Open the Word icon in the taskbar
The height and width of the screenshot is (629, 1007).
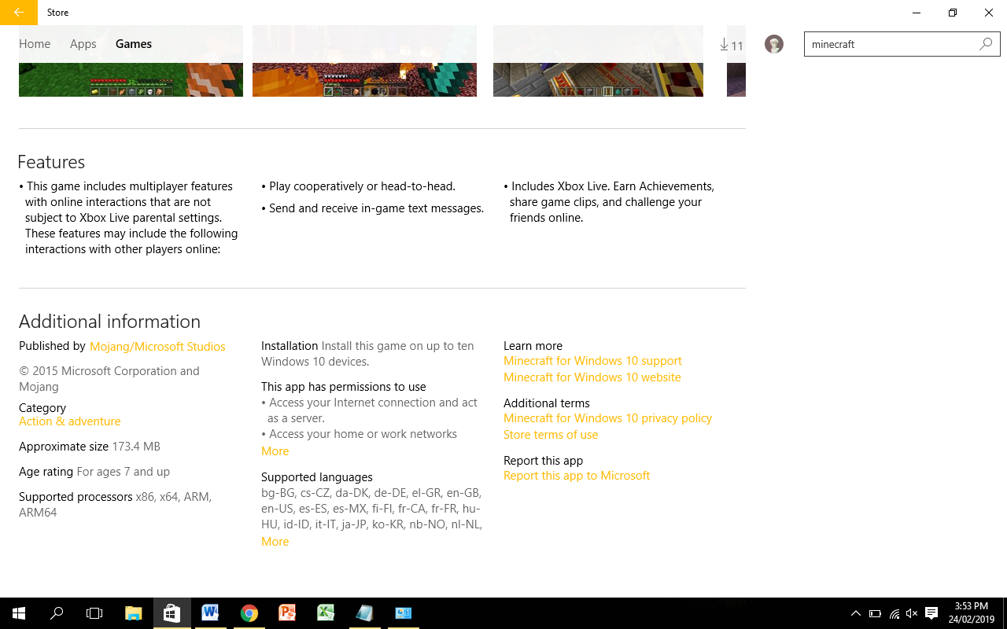point(210,613)
